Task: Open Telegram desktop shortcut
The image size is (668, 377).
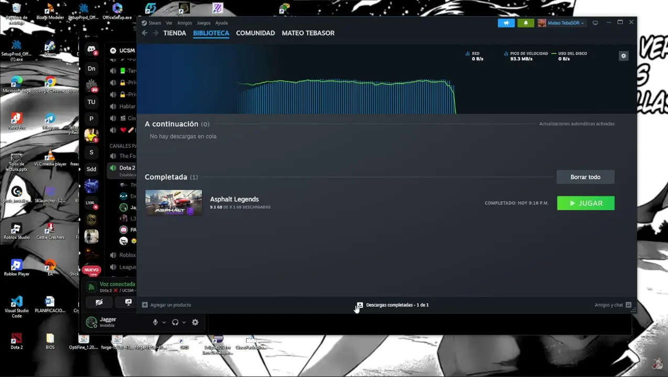Action: [x=50, y=121]
